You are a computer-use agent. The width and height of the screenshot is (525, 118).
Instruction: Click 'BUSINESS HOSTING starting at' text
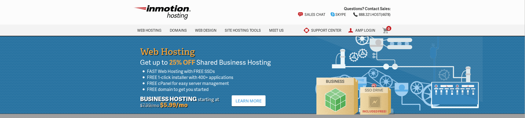click(179, 99)
